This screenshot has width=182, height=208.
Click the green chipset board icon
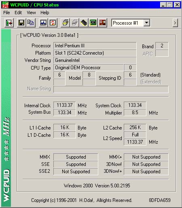93,23
